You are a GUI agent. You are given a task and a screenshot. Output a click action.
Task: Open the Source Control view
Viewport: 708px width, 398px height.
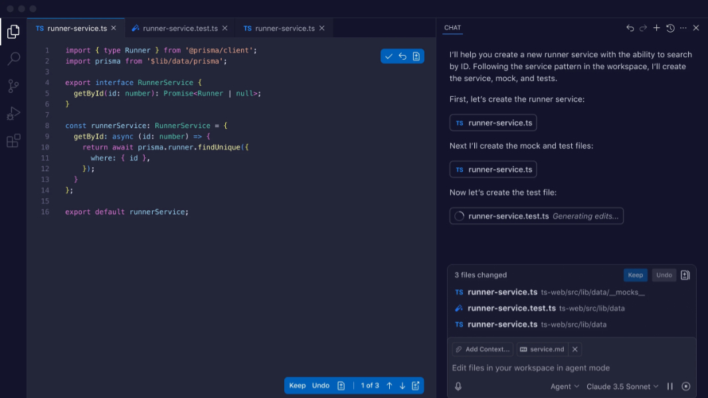click(13, 86)
